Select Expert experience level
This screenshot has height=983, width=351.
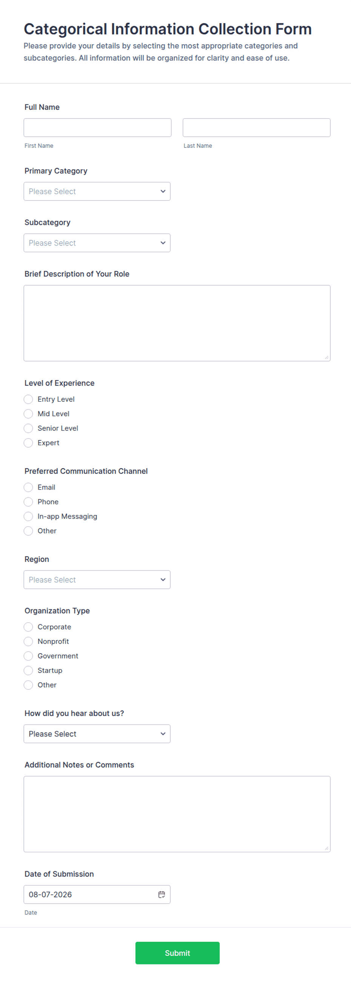28,443
